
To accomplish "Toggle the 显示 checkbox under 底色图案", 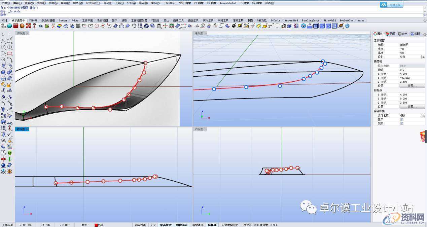I will (x=401, y=119).
